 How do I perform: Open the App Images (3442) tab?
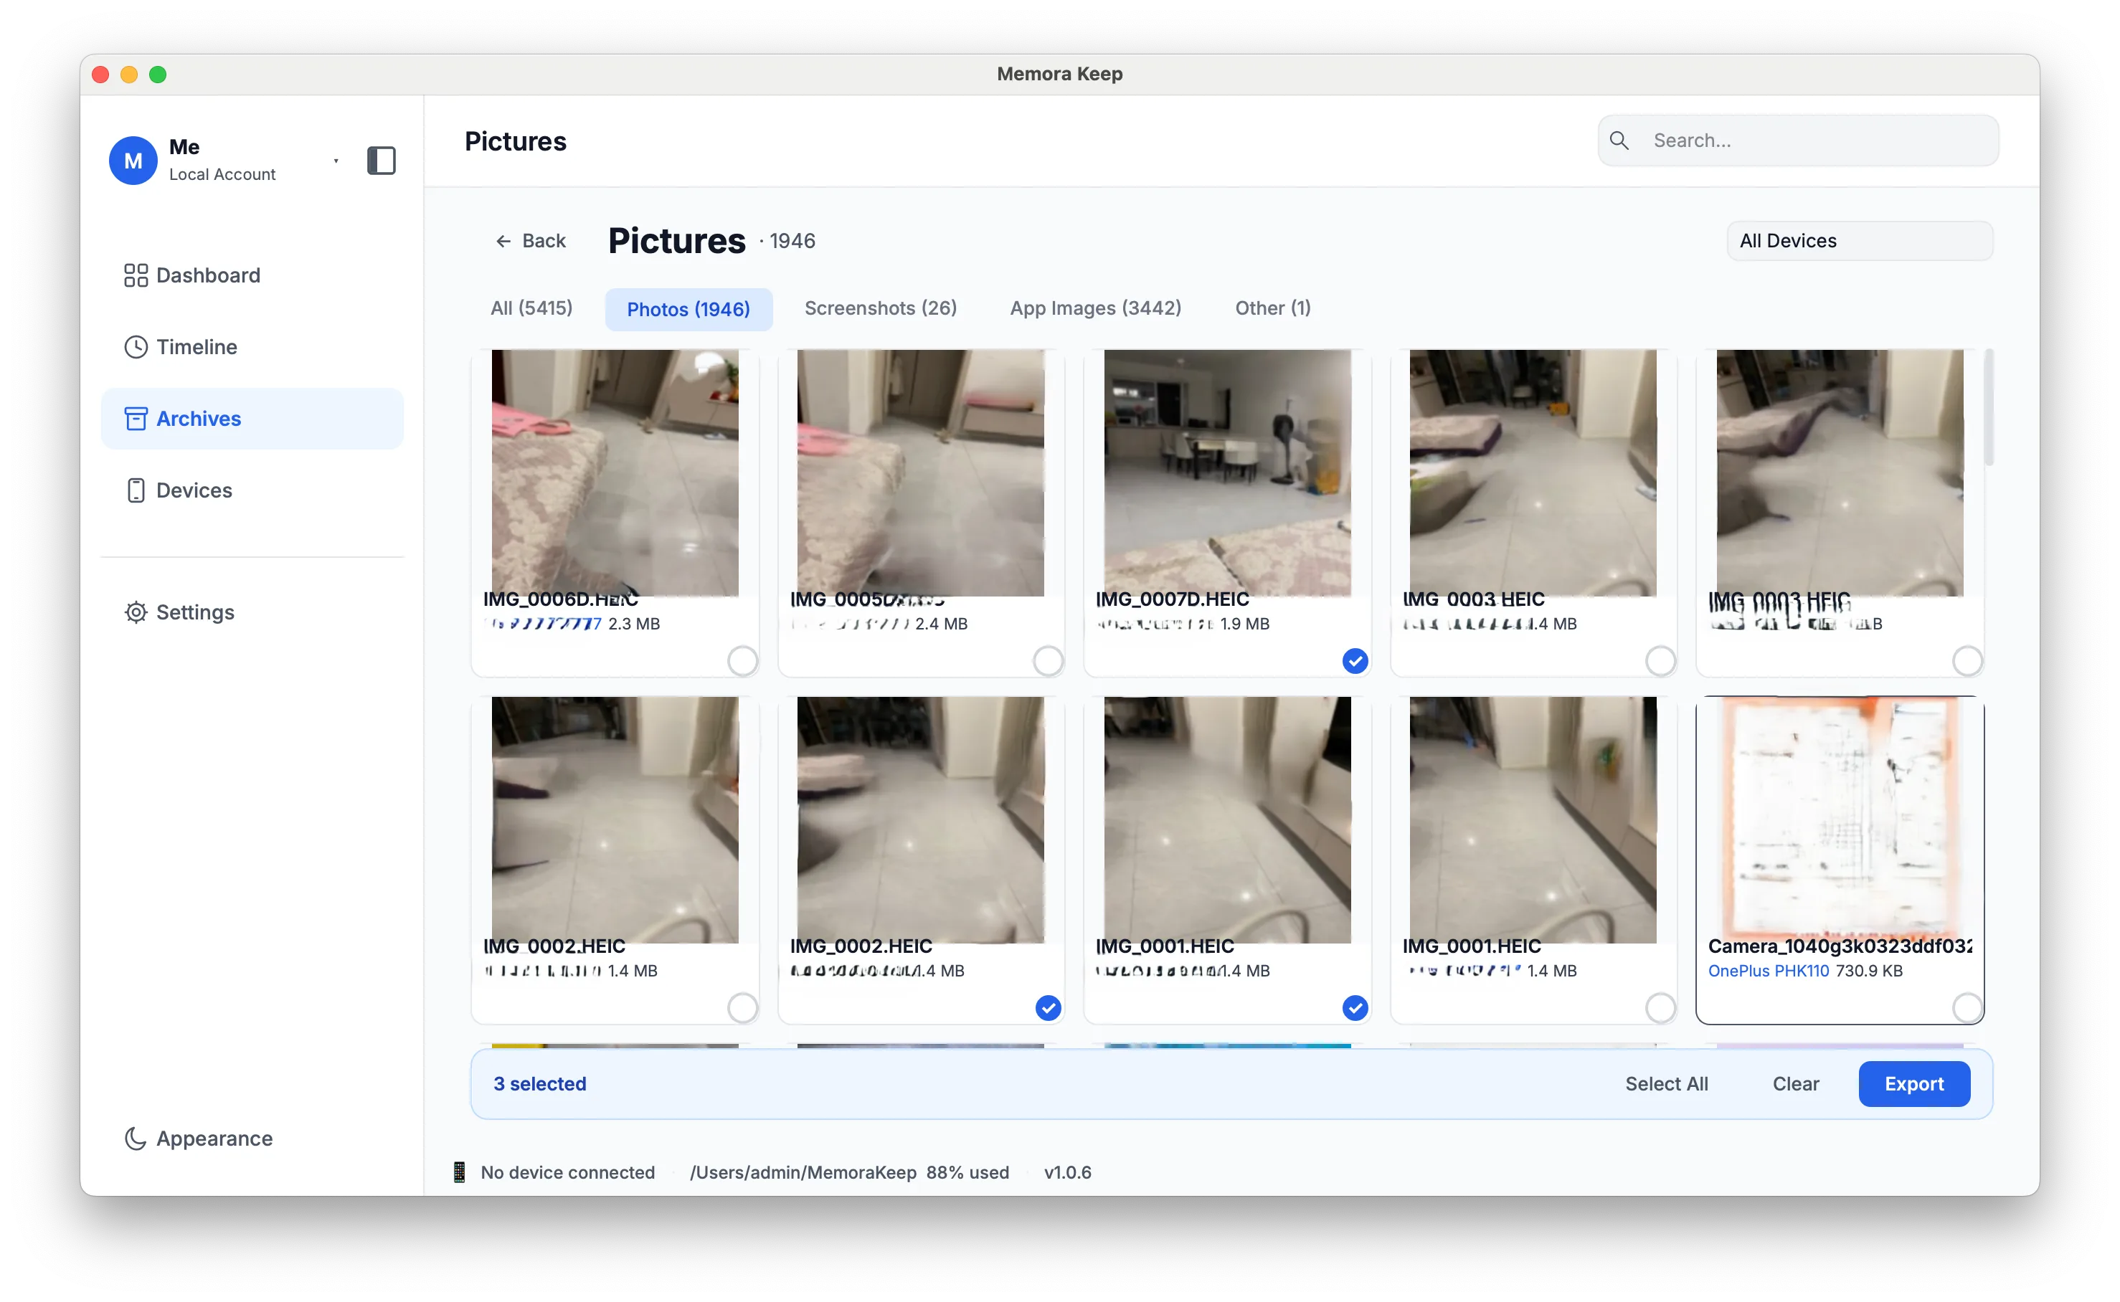point(1096,308)
